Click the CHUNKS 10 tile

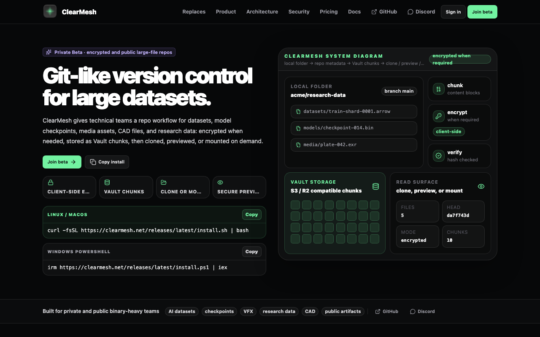coord(463,236)
